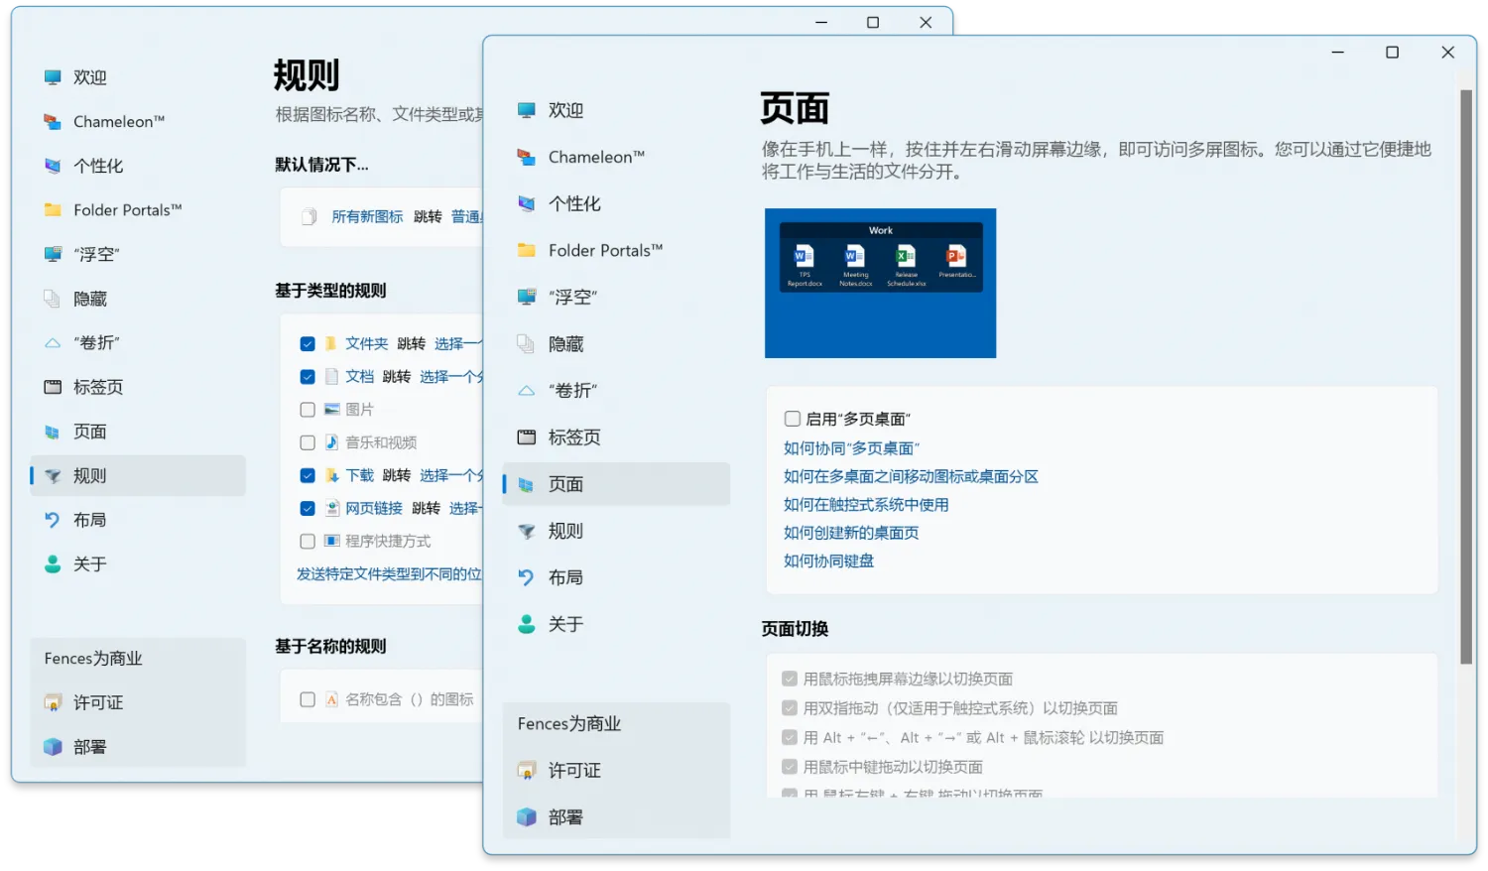
Task: Click the 所有新图标 default rule link
Action: (x=367, y=216)
